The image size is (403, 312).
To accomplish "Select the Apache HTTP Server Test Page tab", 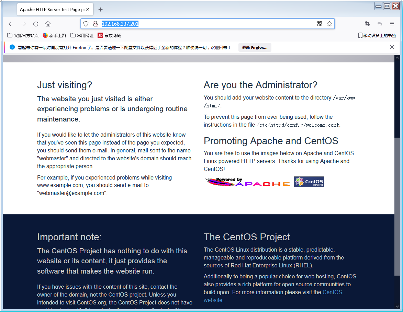I will [x=55, y=10].
